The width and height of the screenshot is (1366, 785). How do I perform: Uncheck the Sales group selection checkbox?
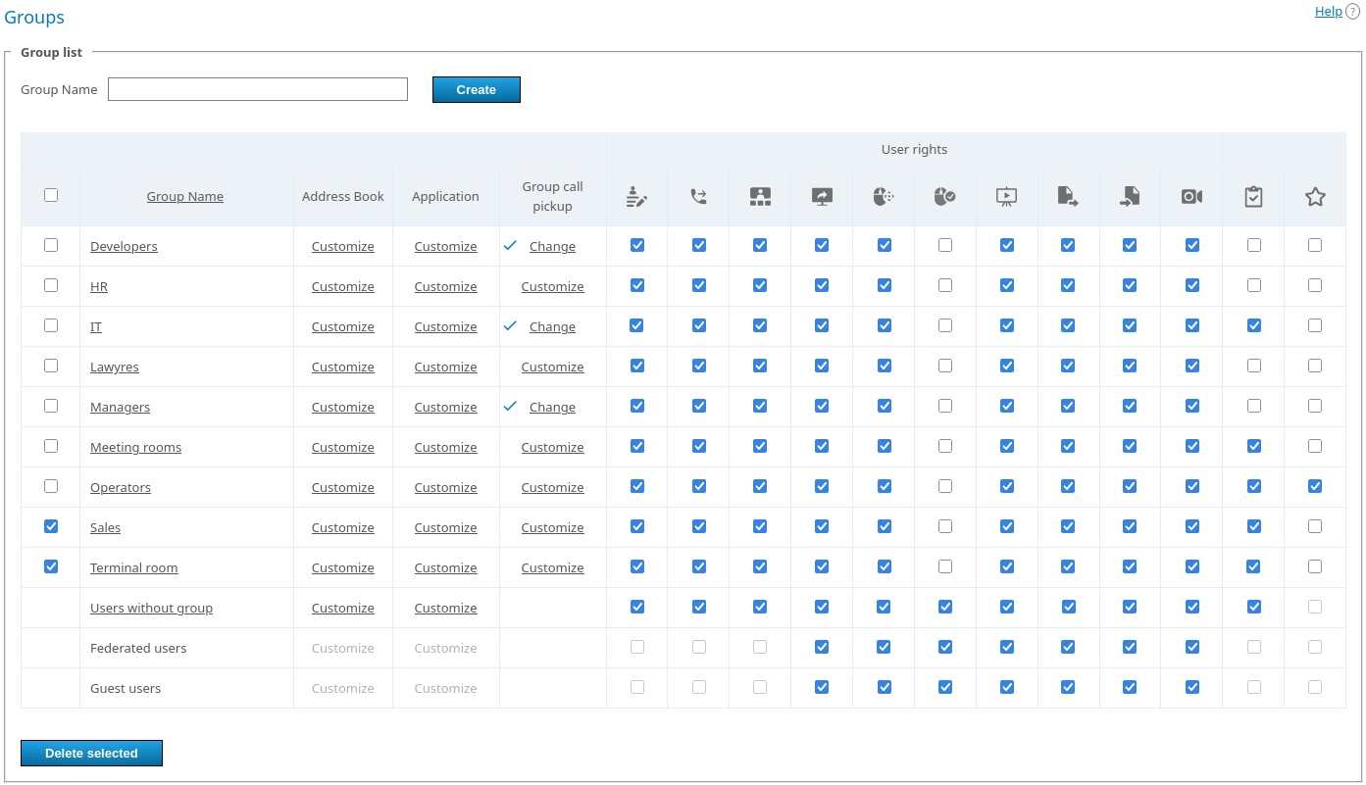tap(51, 526)
